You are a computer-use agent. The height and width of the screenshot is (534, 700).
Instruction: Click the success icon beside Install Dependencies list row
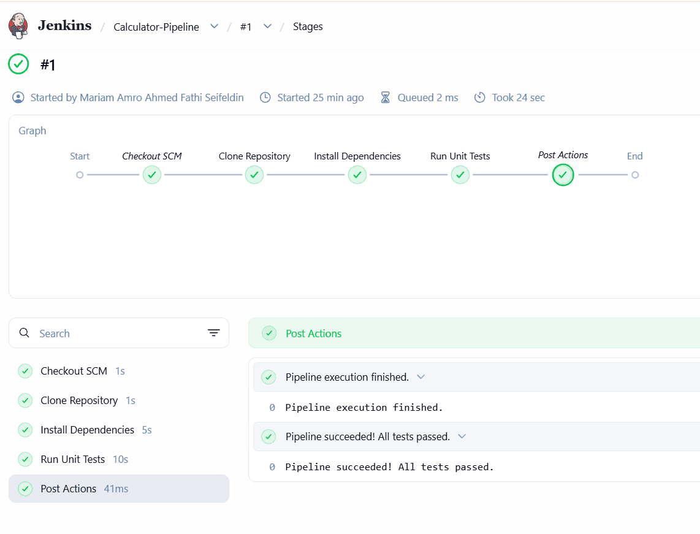(26, 430)
